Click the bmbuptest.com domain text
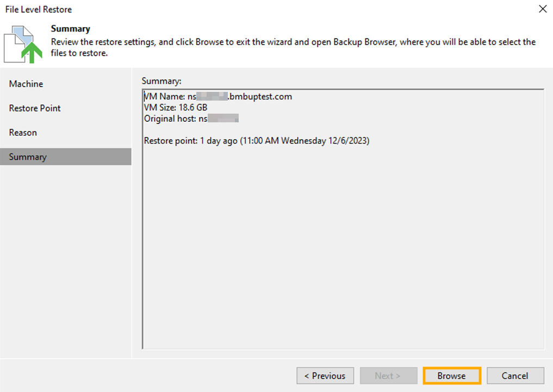The image size is (553, 392). (x=260, y=97)
